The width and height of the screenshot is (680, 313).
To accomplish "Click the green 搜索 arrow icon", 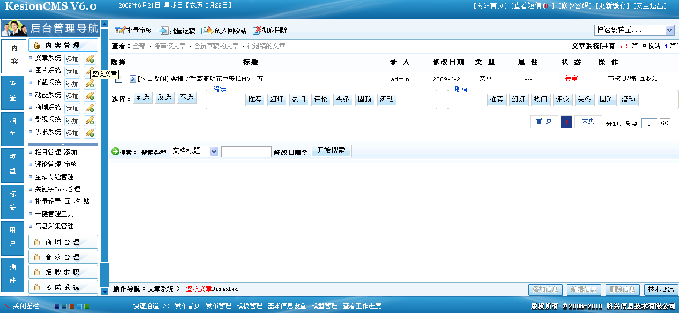I will click(x=115, y=152).
